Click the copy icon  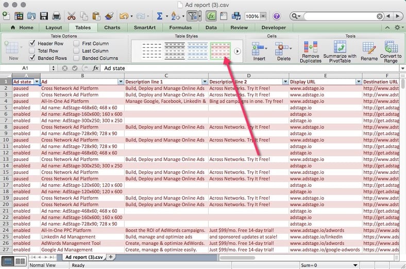point(84,16)
